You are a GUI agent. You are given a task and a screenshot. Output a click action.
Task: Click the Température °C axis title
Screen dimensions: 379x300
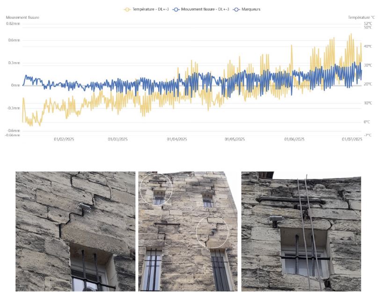pyautogui.click(x=361, y=17)
